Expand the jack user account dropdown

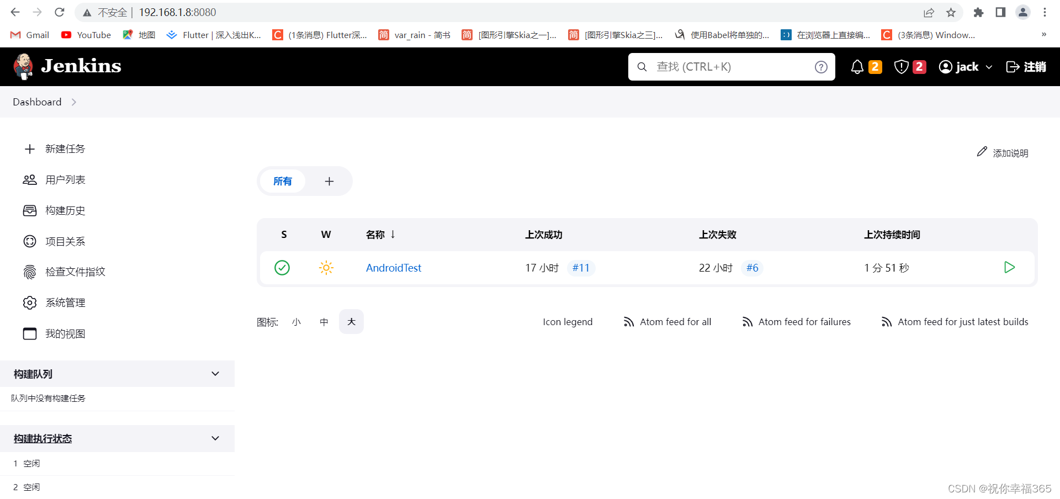[965, 66]
